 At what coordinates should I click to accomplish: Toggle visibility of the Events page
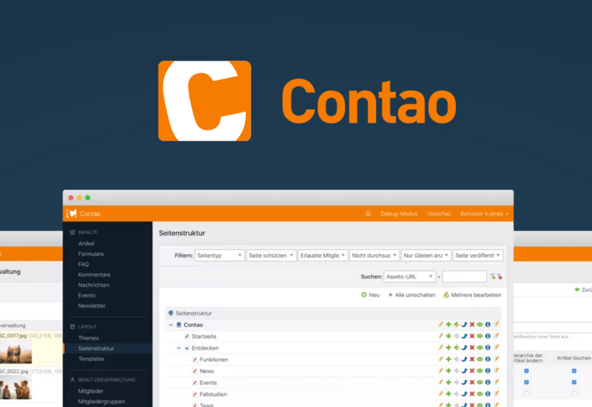[x=480, y=383]
